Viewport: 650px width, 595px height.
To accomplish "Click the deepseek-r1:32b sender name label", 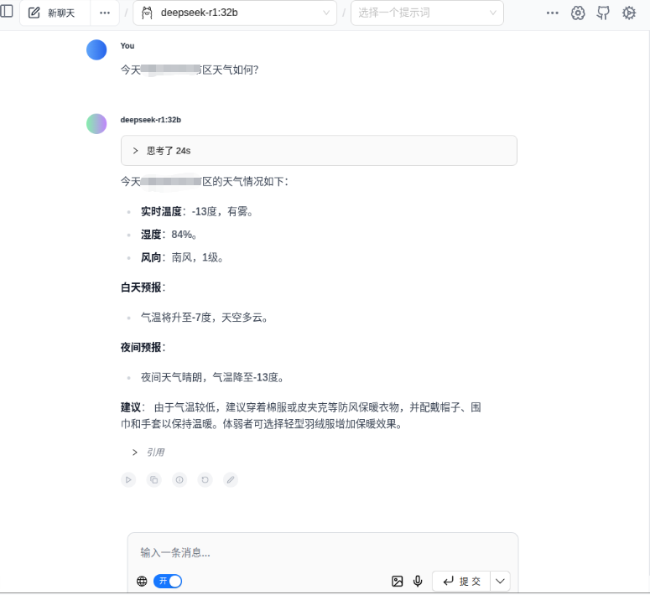I will (x=150, y=120).
